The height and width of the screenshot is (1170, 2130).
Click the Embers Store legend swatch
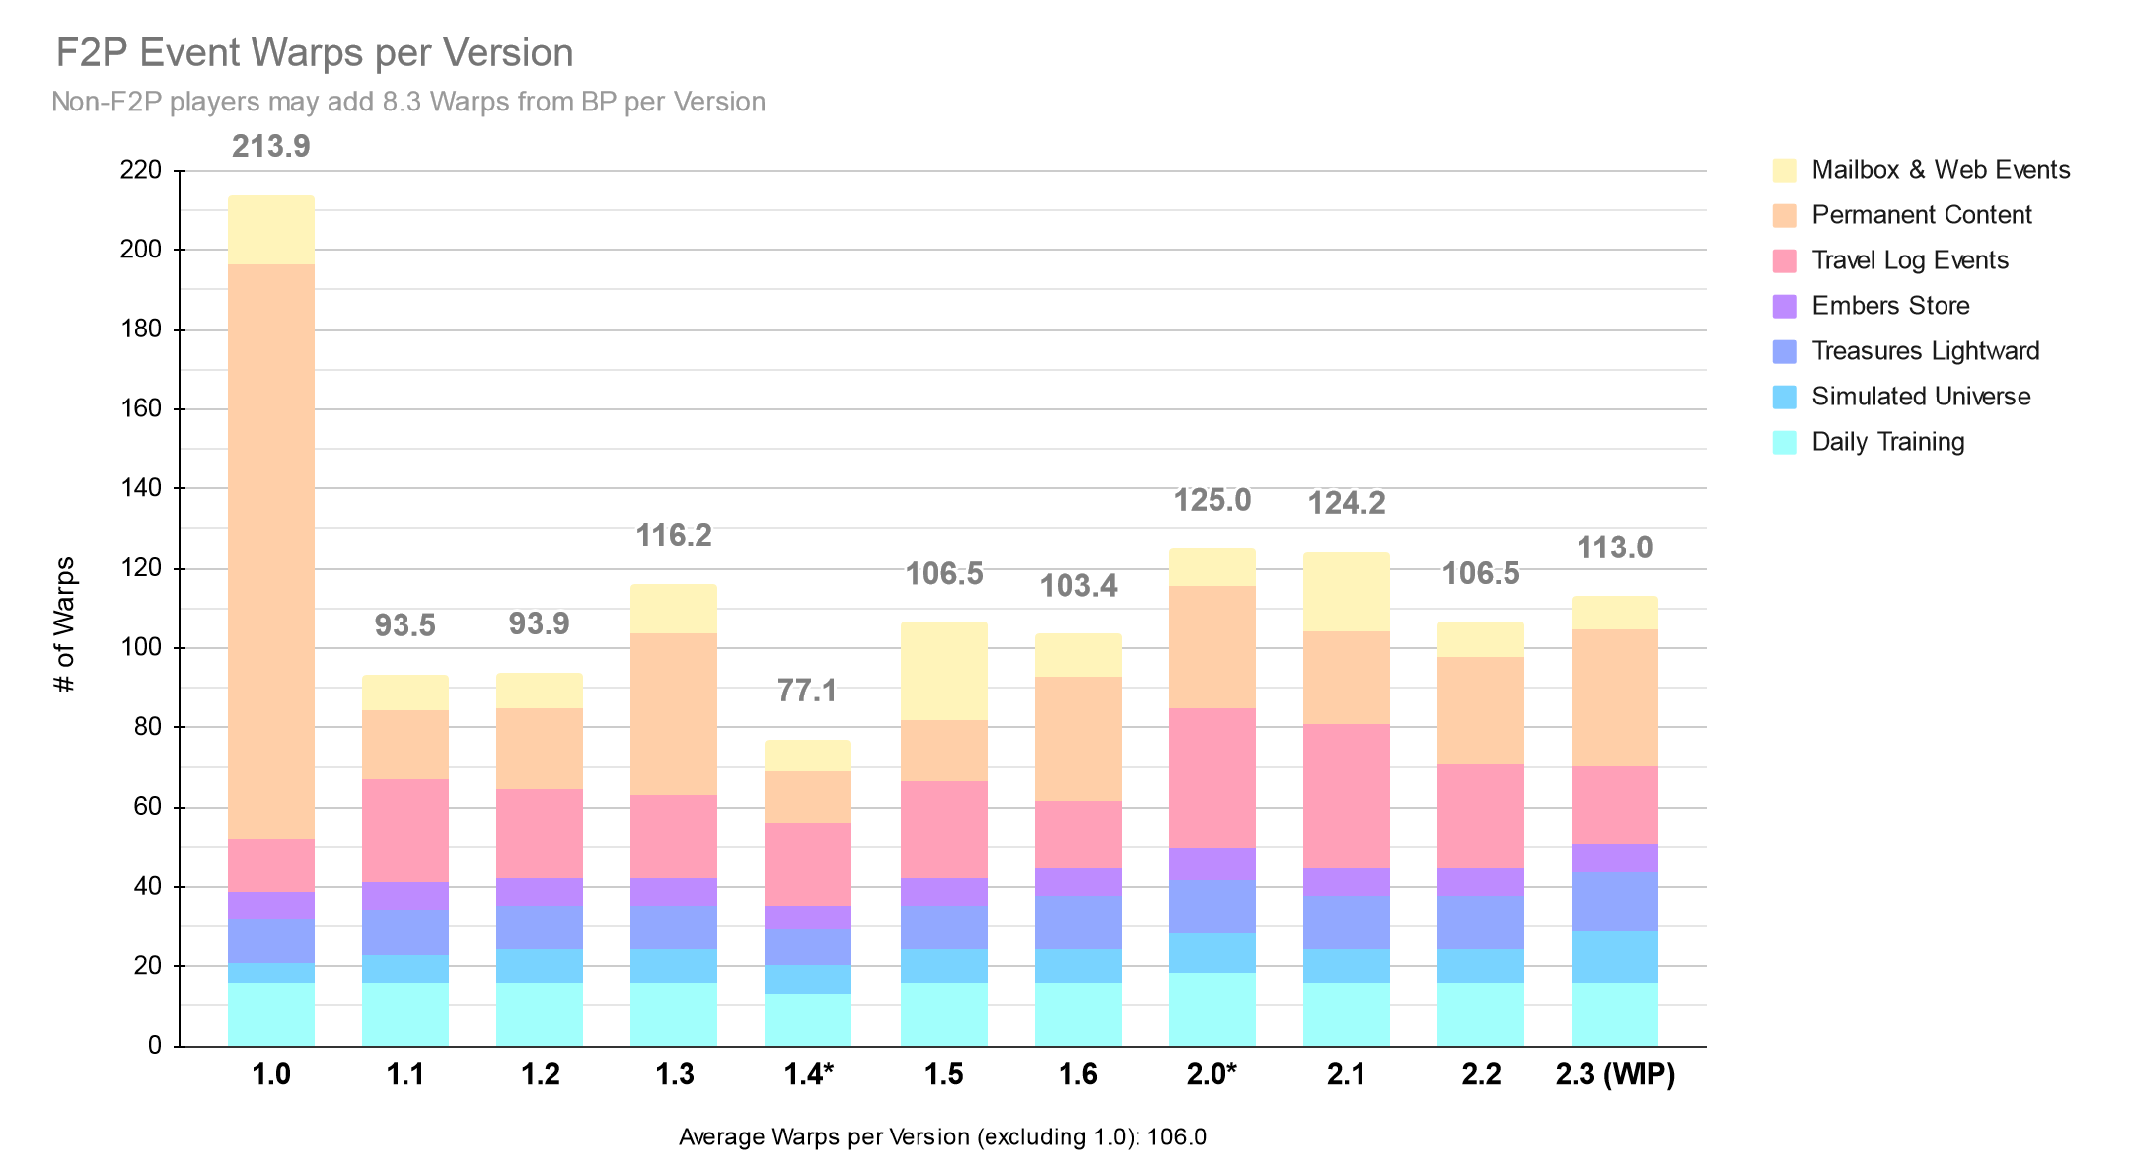1784,306
